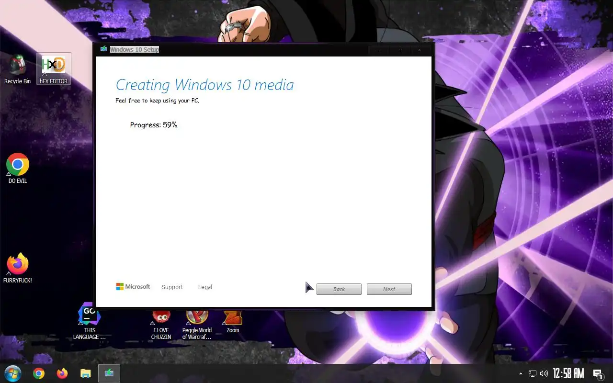Launch Firefox from the taskbar
613x383 pixels.
click(62, 373)
